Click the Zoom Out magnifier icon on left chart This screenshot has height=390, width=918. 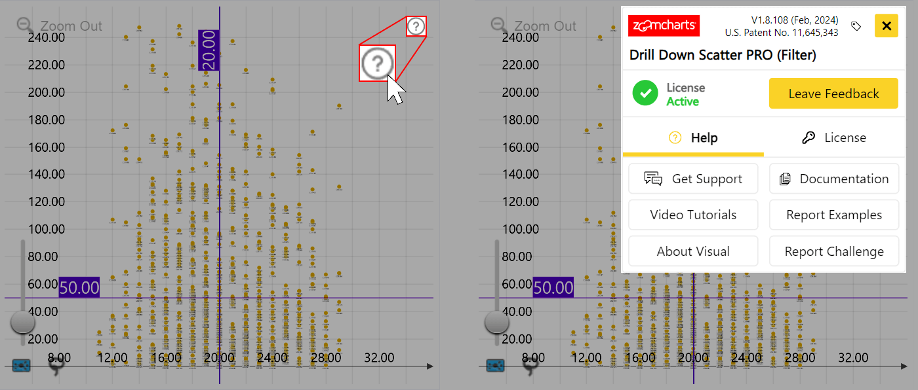point(24,25)
